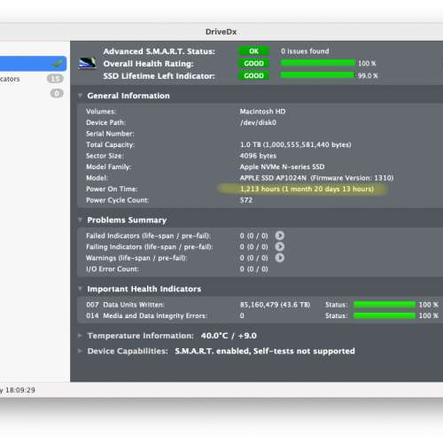Click the green OK status badge

(x=253, y=51)
